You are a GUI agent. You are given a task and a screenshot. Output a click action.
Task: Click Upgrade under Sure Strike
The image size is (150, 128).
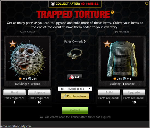[40, 92]
